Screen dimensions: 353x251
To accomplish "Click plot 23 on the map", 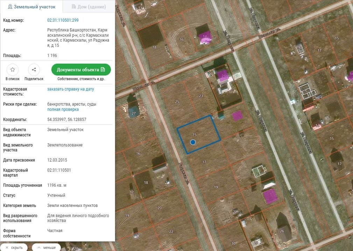I will pos(201,96).
